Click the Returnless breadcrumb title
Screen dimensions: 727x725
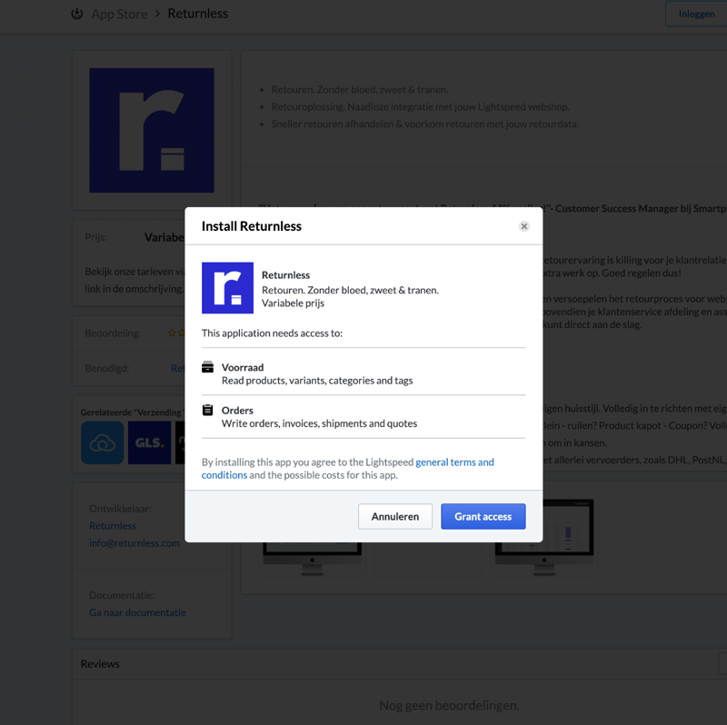tap(198, 14)
